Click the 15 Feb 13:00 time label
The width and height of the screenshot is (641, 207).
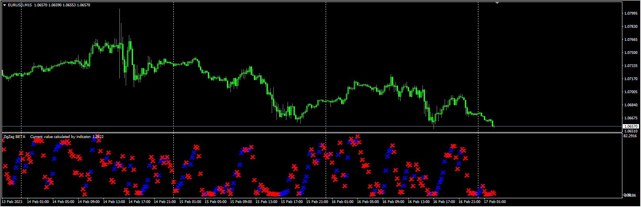coord(266,202)
